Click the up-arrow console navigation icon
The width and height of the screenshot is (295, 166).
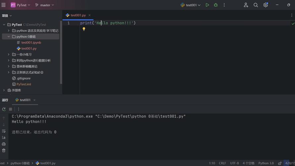(x=4, y=118)
